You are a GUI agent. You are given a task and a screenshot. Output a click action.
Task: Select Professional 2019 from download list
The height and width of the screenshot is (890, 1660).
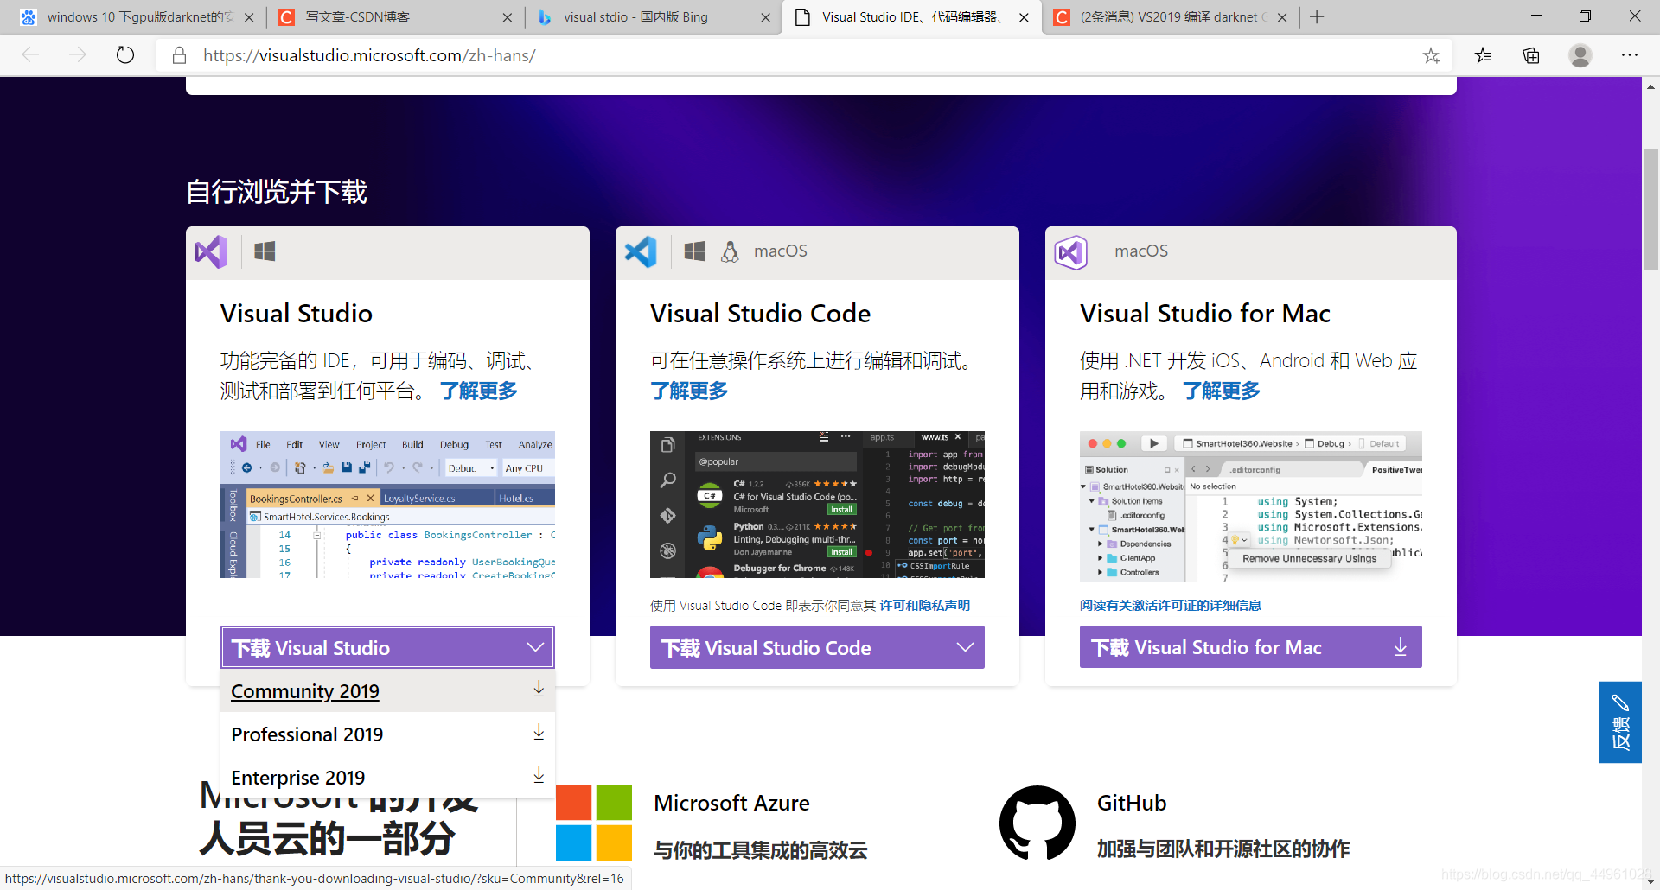pyautogui.click(x=387, y=734)
